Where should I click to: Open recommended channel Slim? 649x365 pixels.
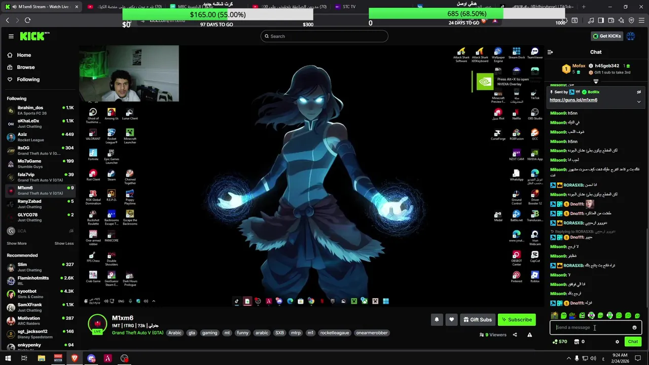40,267
